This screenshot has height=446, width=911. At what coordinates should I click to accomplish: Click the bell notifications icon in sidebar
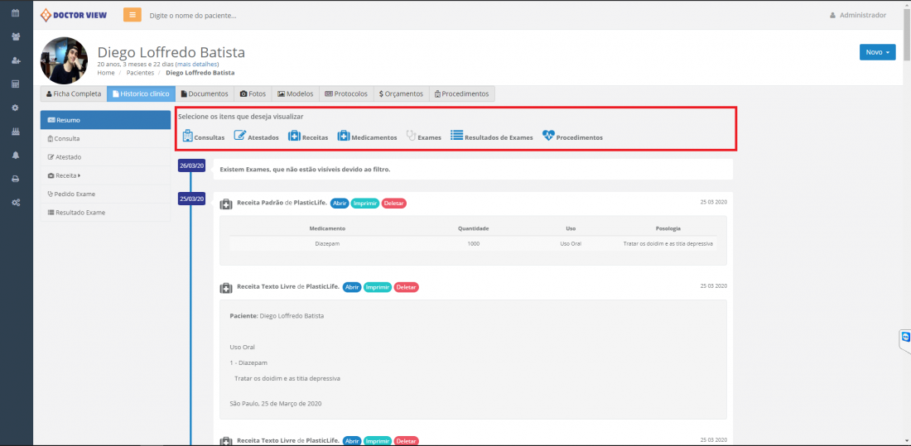pyautogui.click(x=16, y=156)
